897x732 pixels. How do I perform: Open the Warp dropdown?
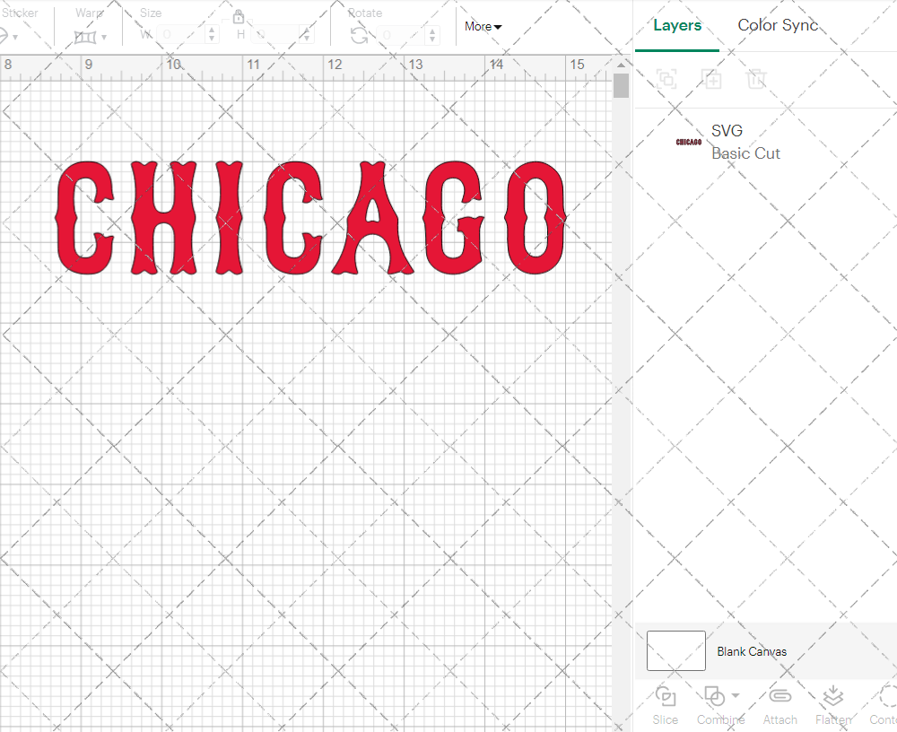(x=91, y=37)
